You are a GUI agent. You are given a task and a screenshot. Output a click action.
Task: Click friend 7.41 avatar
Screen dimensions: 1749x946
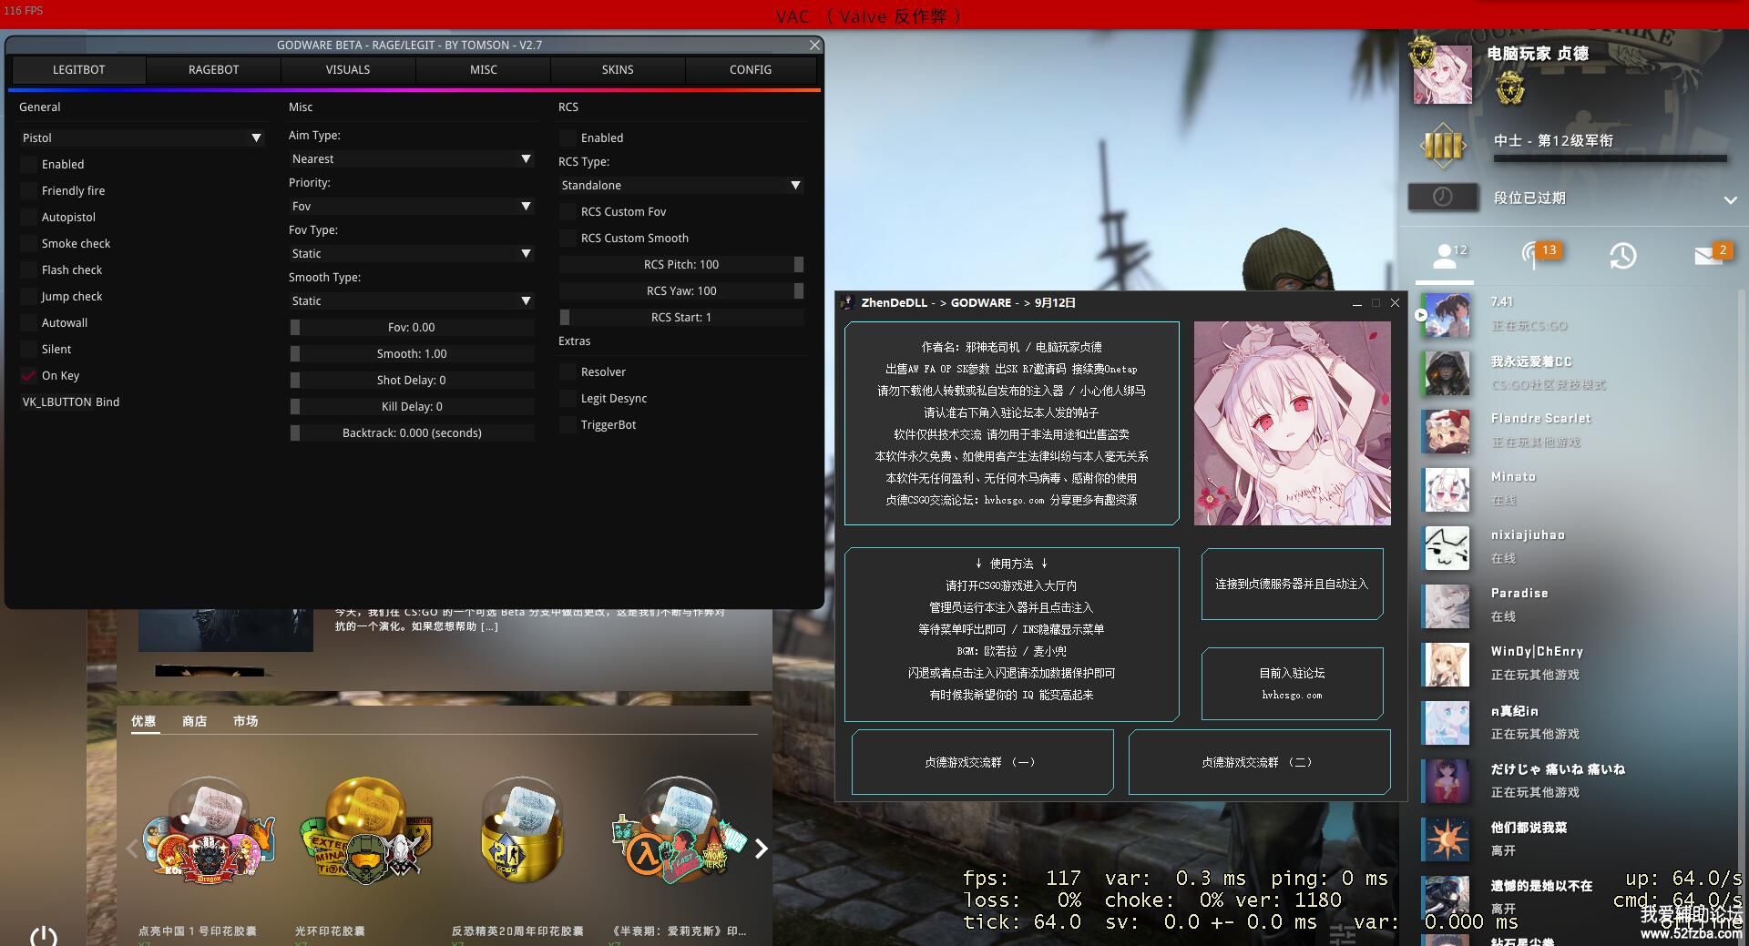pyautogui.click(x=1446, y=315)
